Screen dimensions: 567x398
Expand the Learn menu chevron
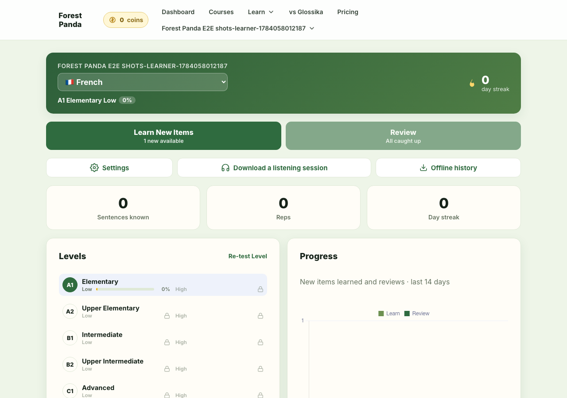pos(271,12)
